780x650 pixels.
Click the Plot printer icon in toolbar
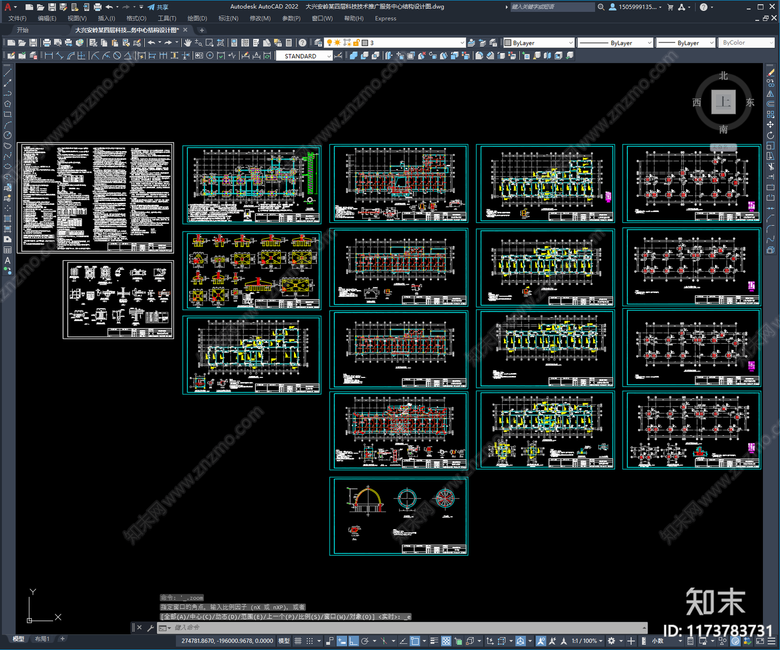(47, 43)
